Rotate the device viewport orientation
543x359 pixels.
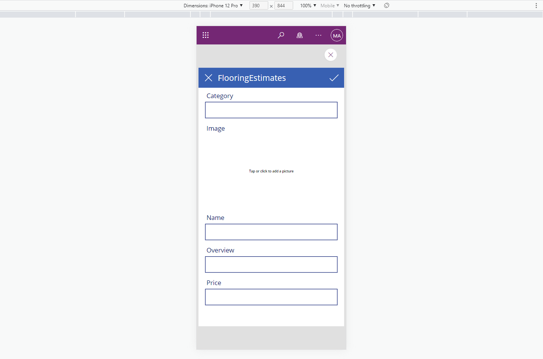pos(387,5)
